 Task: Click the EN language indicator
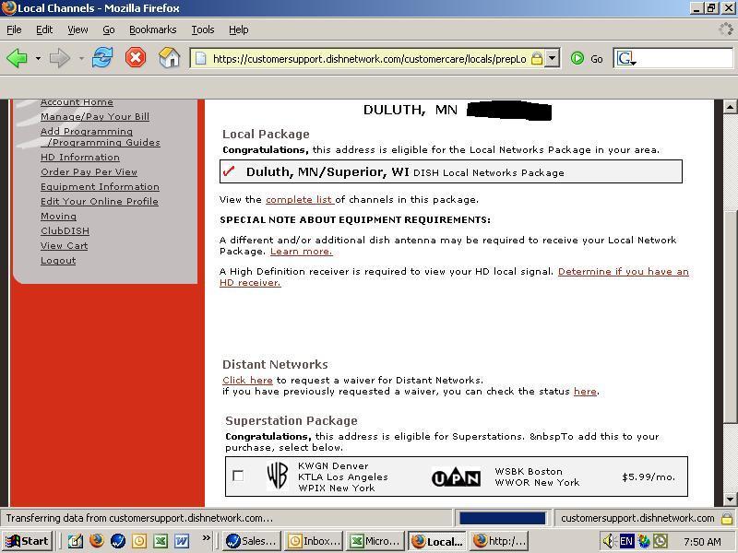coord(626,541)
